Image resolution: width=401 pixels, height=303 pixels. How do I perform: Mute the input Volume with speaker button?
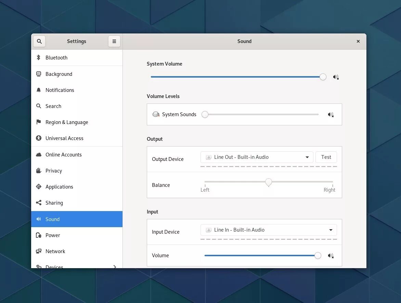(331, 256)
